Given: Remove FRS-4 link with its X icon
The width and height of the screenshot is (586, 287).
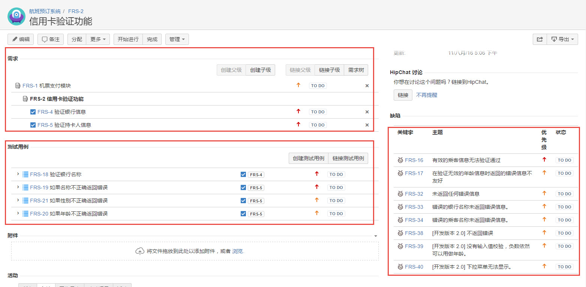Looking at the screenshot, I should (367, 112).
